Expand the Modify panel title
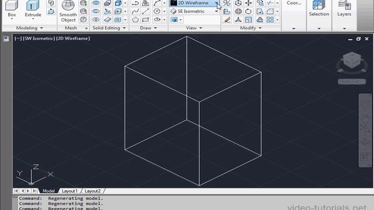The height and width of the screenshot is (210, 374). click(251, 28)
